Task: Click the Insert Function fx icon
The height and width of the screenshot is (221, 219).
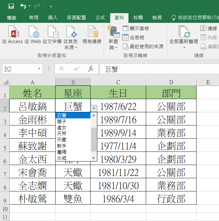Action: pos(91,69)
